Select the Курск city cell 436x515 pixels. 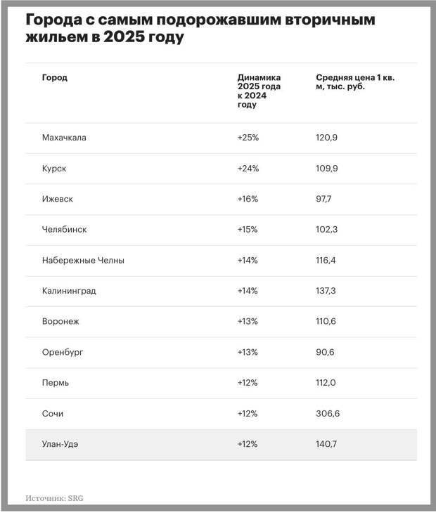(54, 169)
